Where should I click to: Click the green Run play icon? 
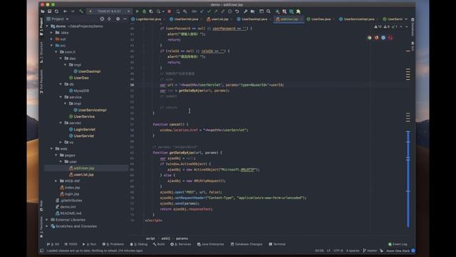(138, 11)
